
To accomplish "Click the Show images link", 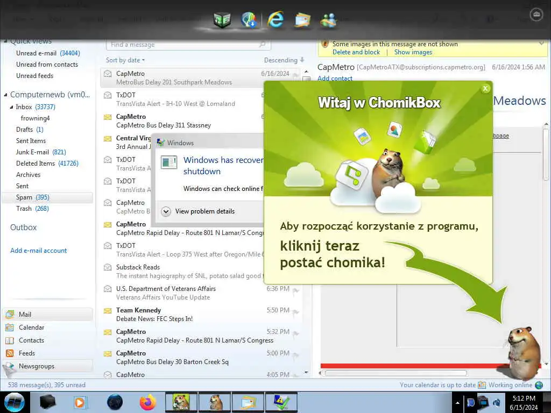I will [x=413, y=52].
